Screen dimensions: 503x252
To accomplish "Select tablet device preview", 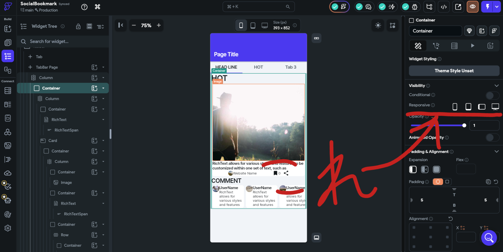I will tap(253, 25).
